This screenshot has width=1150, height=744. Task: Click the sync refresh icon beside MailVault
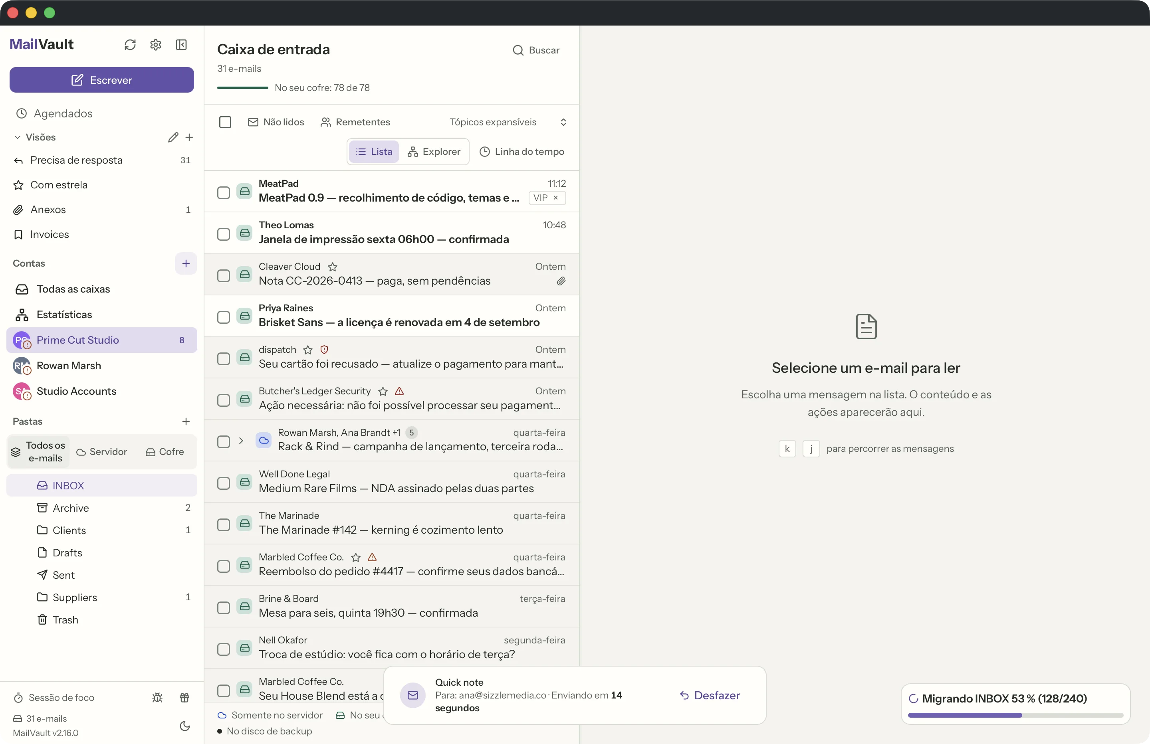(x=130, y=44)
